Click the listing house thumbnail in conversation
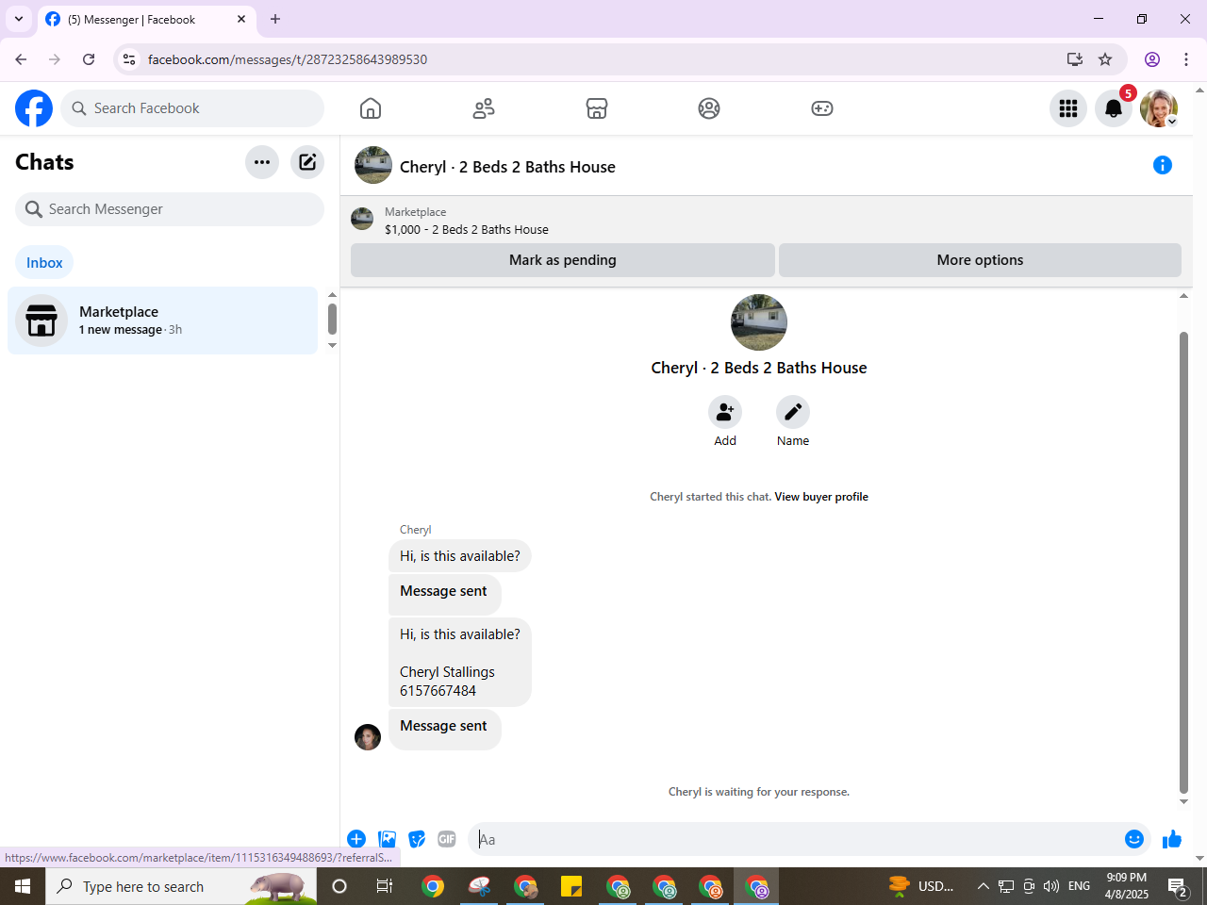Viewport: 1207px width, 905px height. coord(759,322)
